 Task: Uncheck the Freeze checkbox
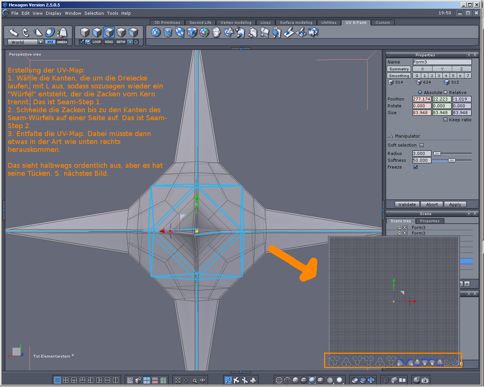point(416,167)
